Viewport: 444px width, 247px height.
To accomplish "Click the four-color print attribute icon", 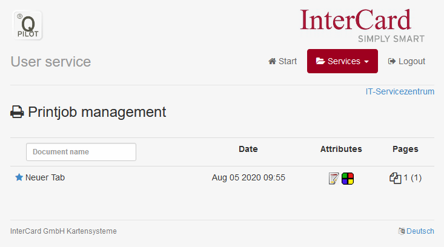I will click(x=348, y=179).
